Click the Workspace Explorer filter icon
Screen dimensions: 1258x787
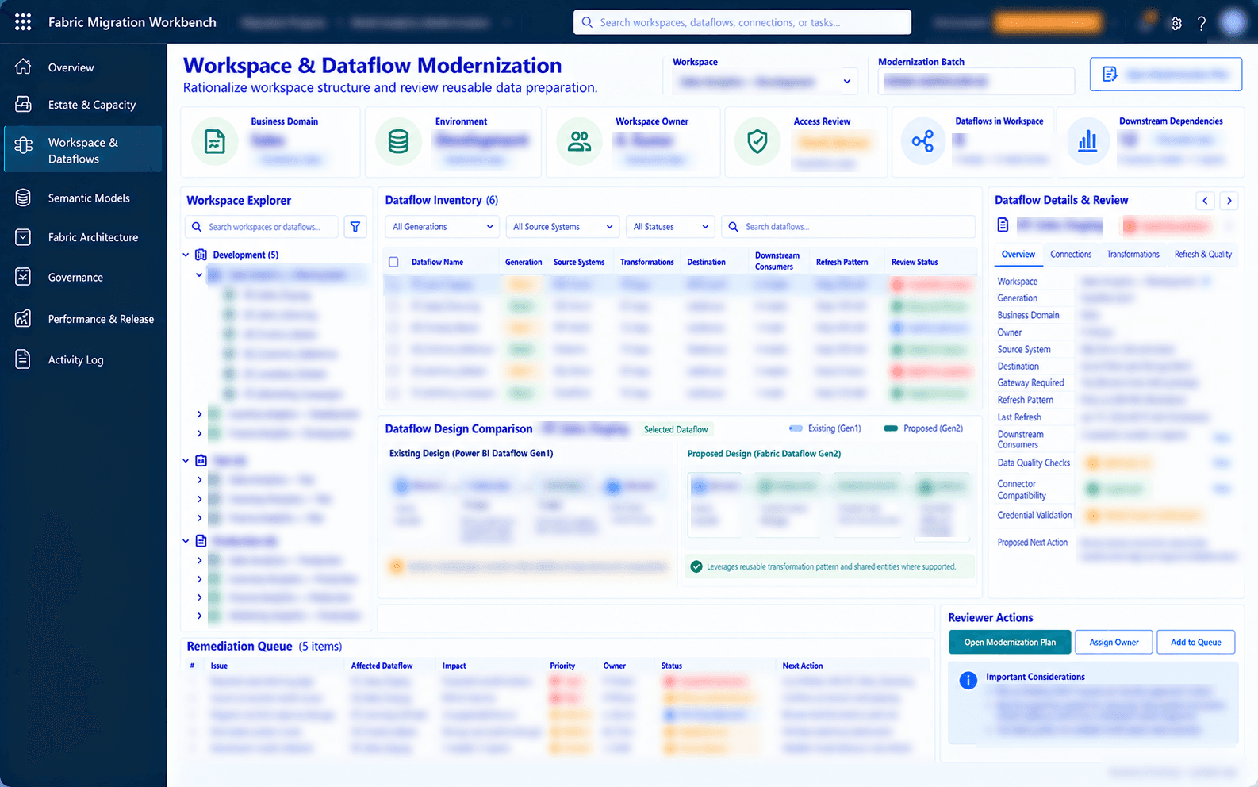point(355,227)
